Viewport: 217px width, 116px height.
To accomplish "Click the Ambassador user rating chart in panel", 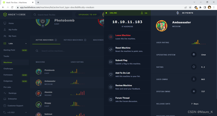I will [x=199, y=42].
